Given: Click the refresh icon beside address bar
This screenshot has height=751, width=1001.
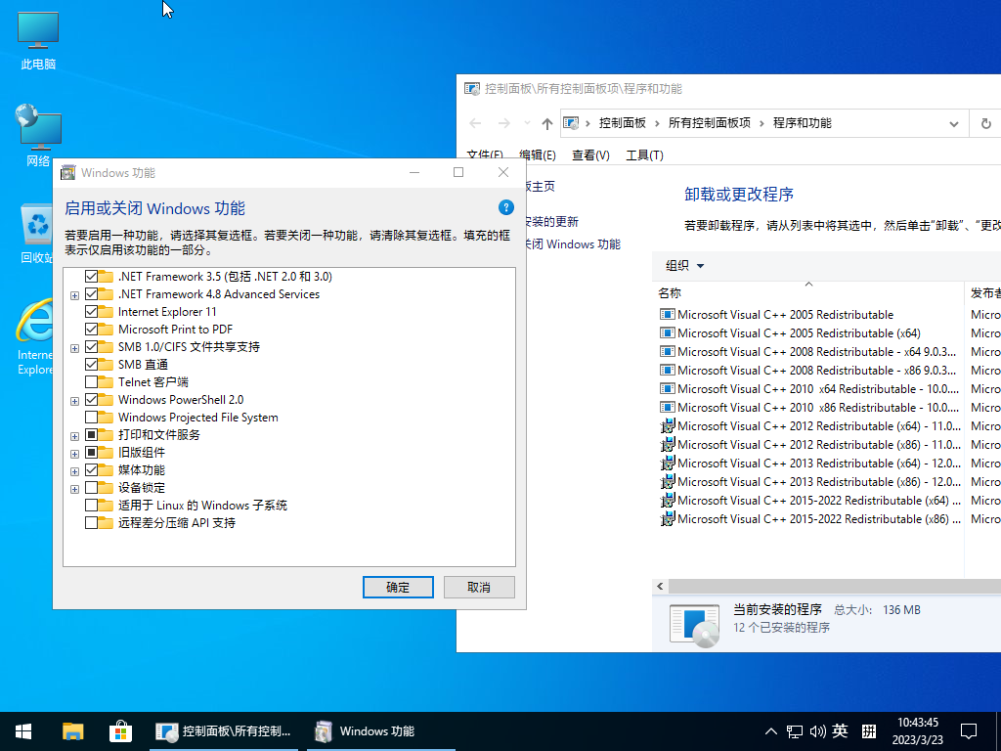Looking at the screenshot, I should [986, 123].
